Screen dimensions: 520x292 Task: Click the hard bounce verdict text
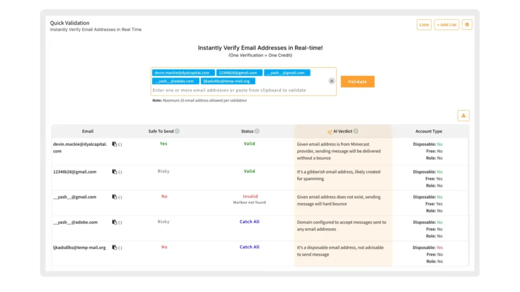click(339, 200)
